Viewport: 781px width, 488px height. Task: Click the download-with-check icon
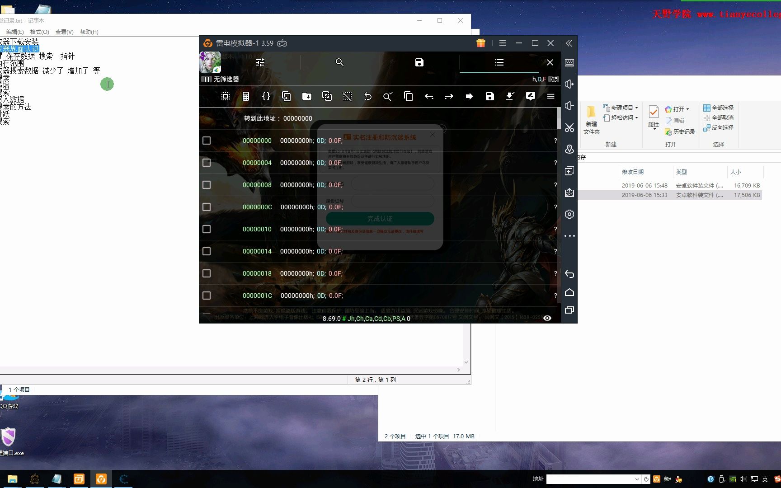click(x=510, y=96)
